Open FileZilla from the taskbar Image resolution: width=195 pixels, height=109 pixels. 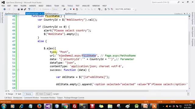coord(74,106)
